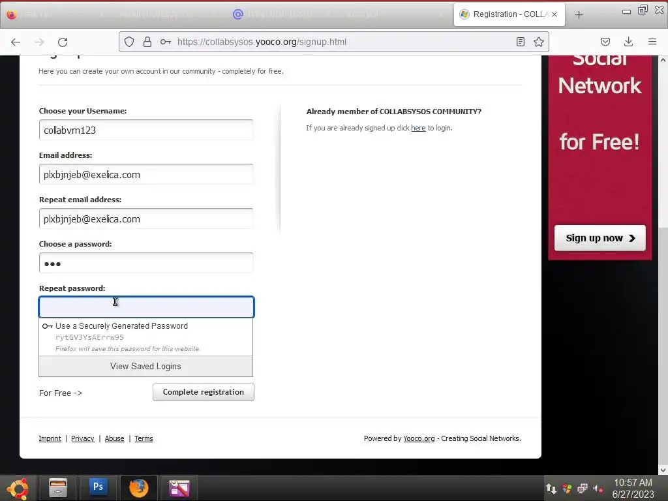
Task: Focus the Choose your Username field
Action: tap(146, 130)
